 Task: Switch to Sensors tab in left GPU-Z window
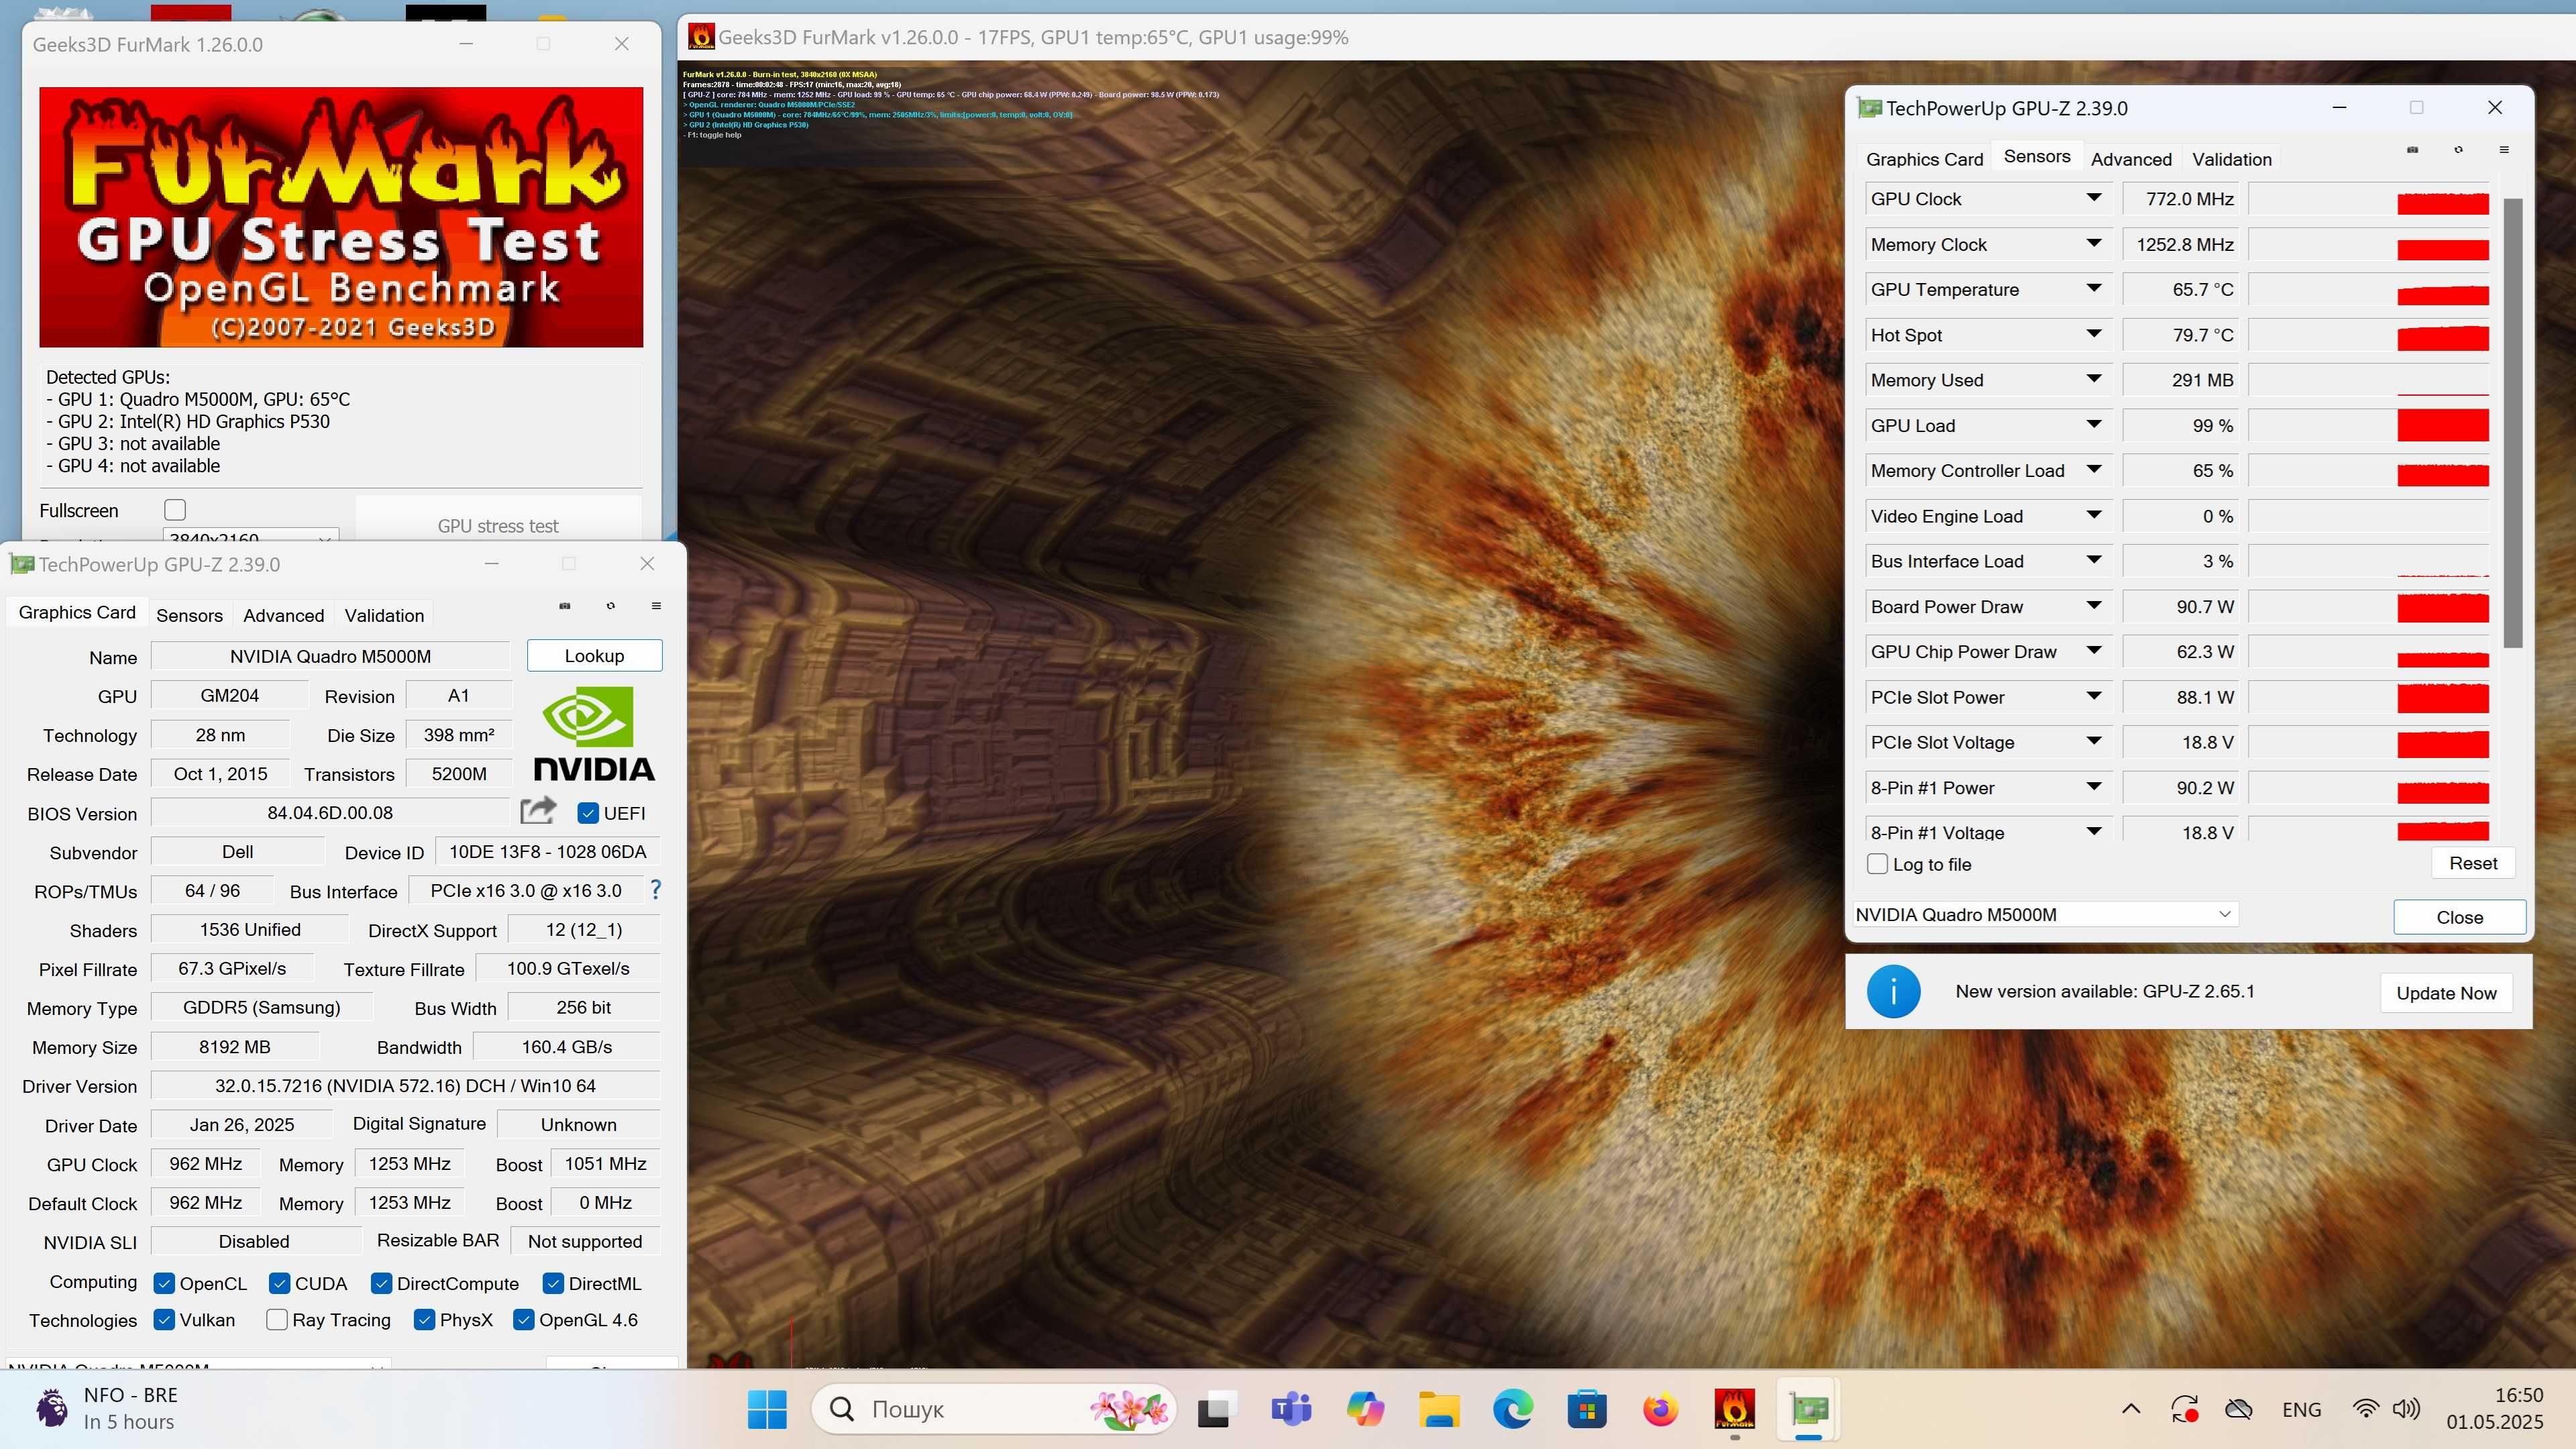(189, 615)
